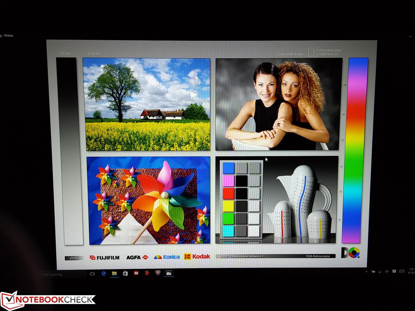Open the disconnected network tray icon
Image resolution: width=415 pixels, height=311 pixels.
coord(380,272)
